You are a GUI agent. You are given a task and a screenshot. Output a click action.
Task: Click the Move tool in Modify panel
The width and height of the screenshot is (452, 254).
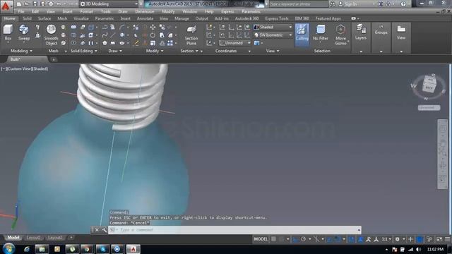153,27
